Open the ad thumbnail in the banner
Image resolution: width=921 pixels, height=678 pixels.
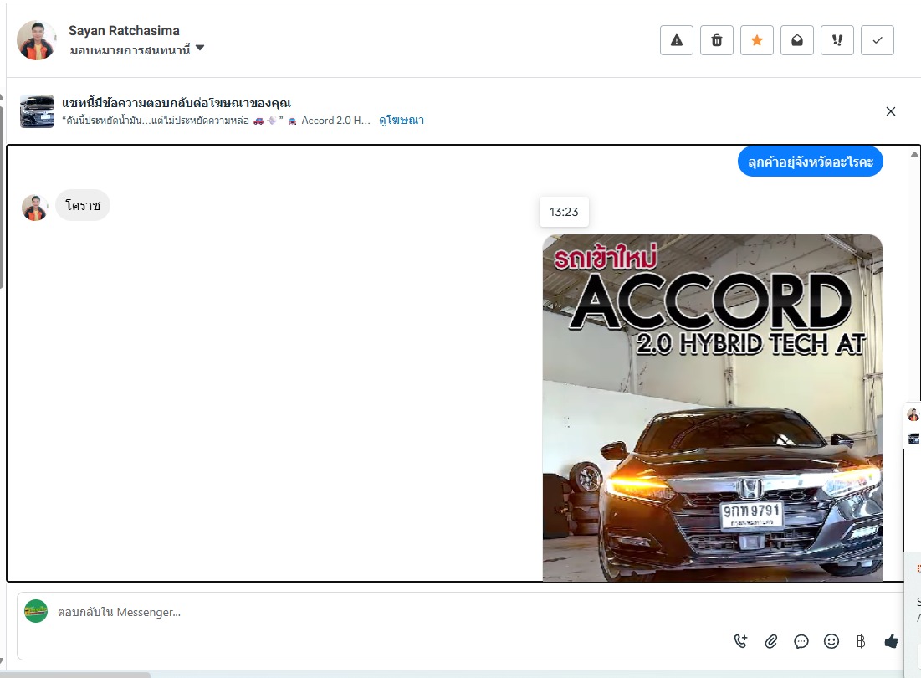coord(37,111)
